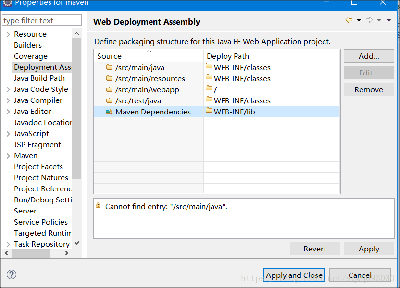
Task: Select Coverage in the properties tree
Action: click(31, 56)
